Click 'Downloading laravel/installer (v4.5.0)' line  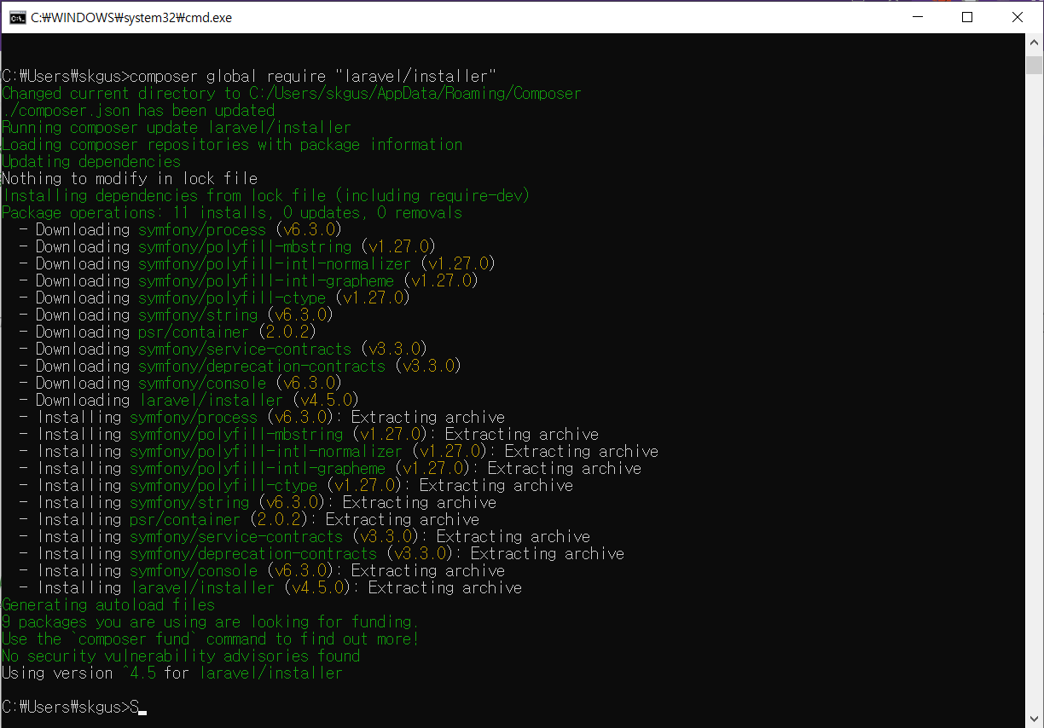click(x=188, y=400)
